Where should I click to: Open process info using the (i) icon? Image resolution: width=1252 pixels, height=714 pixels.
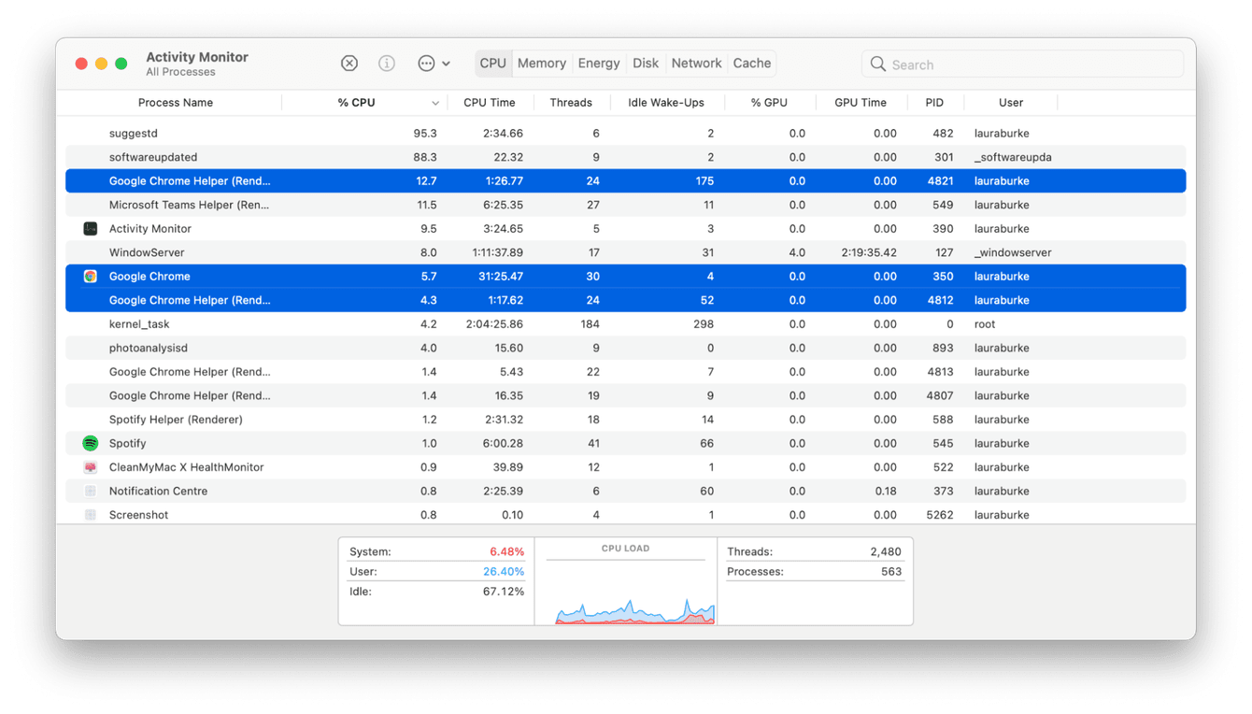[x=387, y=63]
